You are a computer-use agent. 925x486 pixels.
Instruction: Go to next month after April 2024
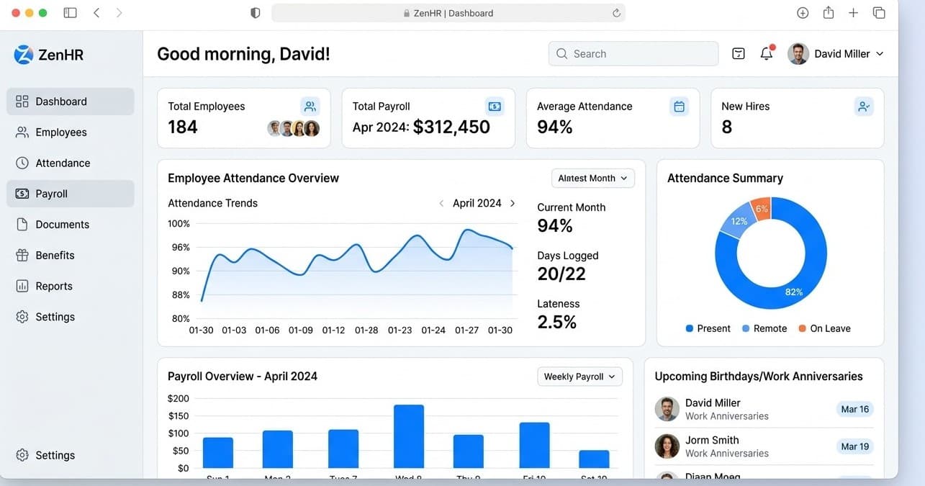click(x=513, y=204)
